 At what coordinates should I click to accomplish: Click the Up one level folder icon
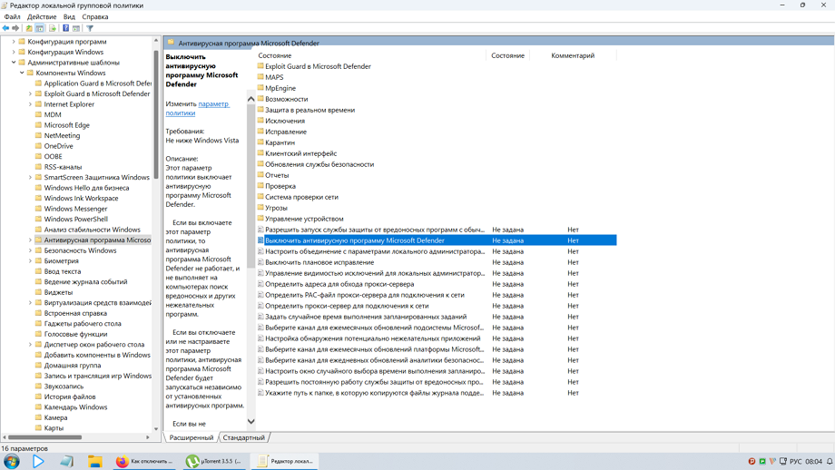coord(29,28)
